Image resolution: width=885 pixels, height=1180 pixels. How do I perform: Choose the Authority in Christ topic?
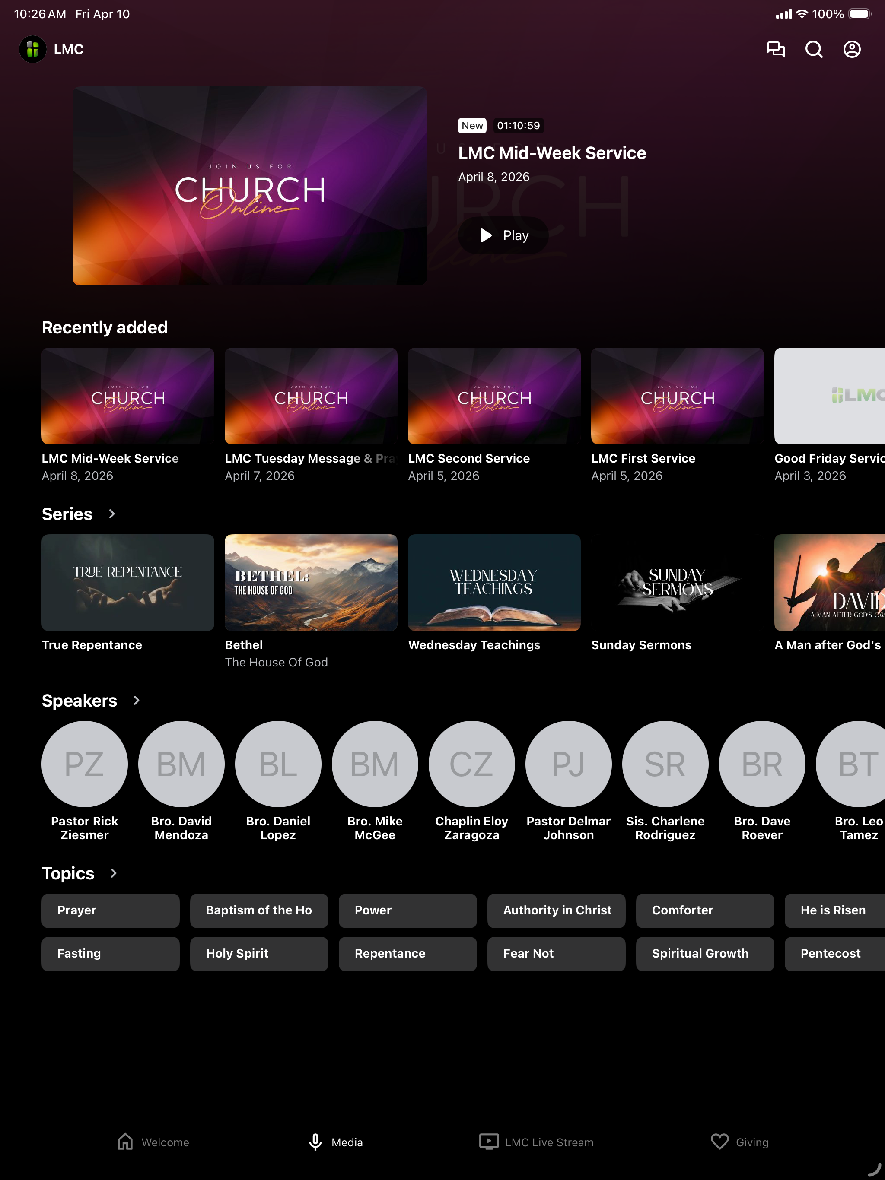click(556, 910)
